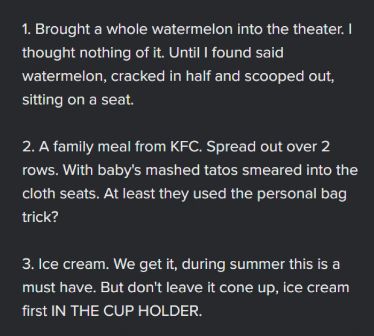Click the word "sitting"

click(x=42, y=100)
